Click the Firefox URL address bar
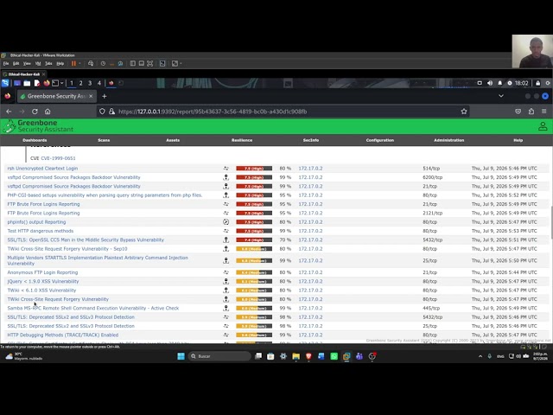 coord(283,112)
